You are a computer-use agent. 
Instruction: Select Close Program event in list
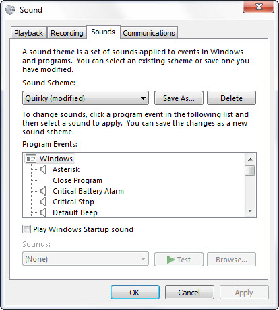click(x=77, y=180)
